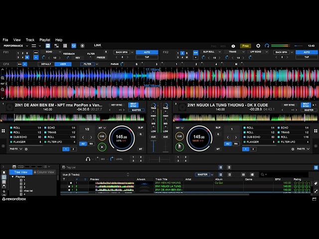Toggle FX2 multi-mode dots button
Screen dimensions: 319x239
195,53
